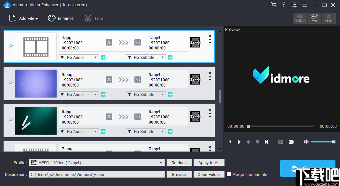340x186 pixels.
Task: Jump to next item in preview
Action: [x=266, y=142]
